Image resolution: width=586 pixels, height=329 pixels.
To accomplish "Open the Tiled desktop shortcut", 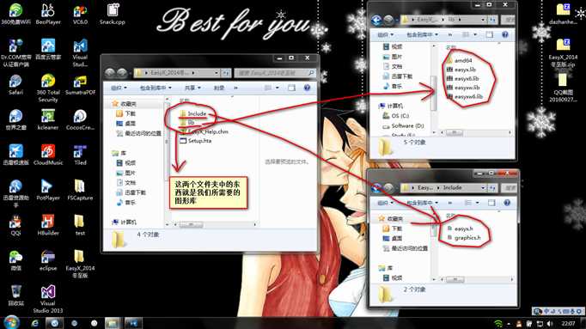I will point(80,155).
